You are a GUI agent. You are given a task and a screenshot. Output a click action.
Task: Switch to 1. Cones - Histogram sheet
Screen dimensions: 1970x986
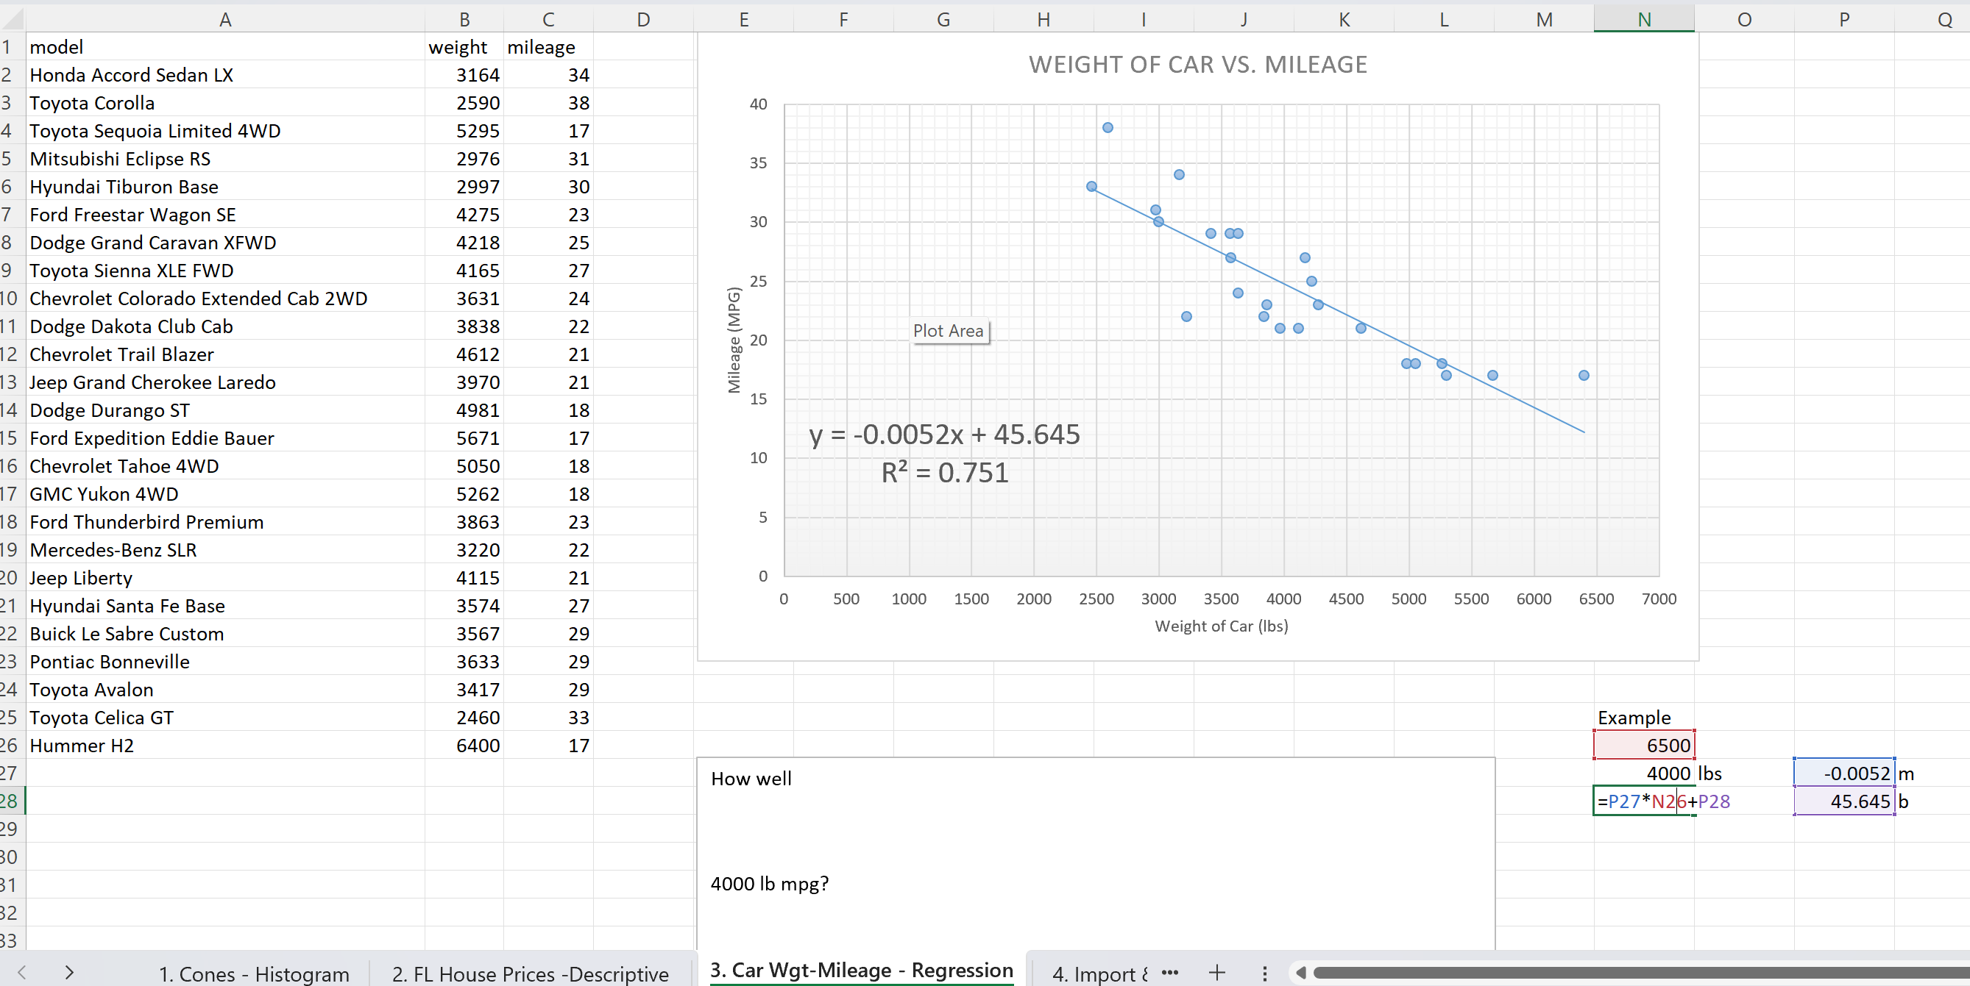253,974
